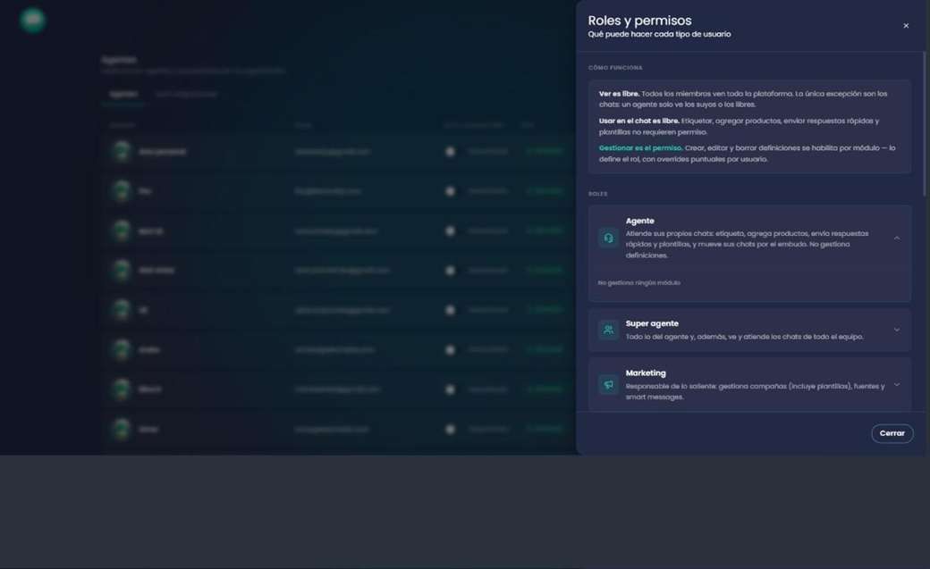Click the side panel's vertical scrollbar
Screen dimensions: 930x569
click(924, 124)
